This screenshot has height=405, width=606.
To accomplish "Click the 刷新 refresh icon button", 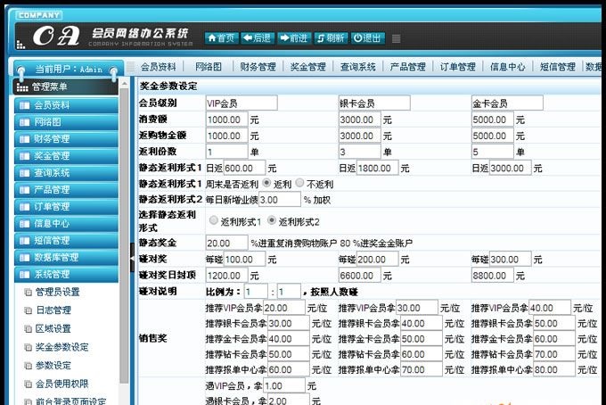I will tap(331, 37).
